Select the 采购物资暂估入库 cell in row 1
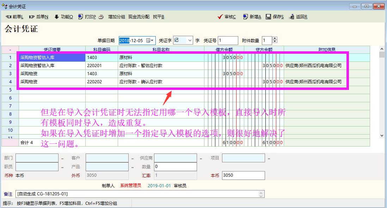 point(52,58)
